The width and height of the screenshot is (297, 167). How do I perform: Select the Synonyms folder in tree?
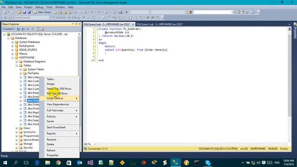[29, 132]
